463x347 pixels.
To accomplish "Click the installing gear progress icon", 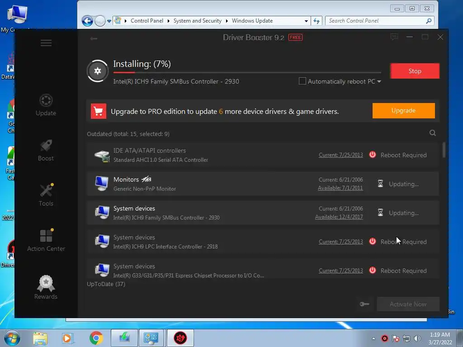I will (98, 71).
